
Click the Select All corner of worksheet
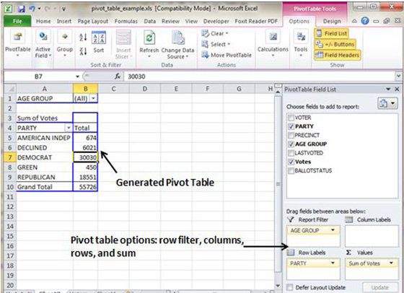click(10, 89)
